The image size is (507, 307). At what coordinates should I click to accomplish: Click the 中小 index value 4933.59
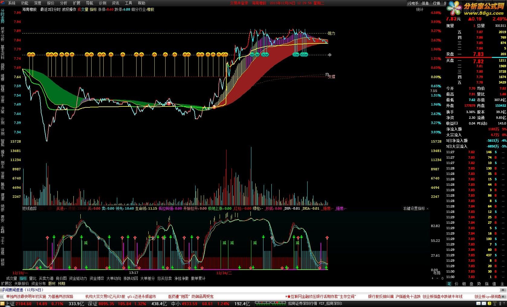[189, 304]
